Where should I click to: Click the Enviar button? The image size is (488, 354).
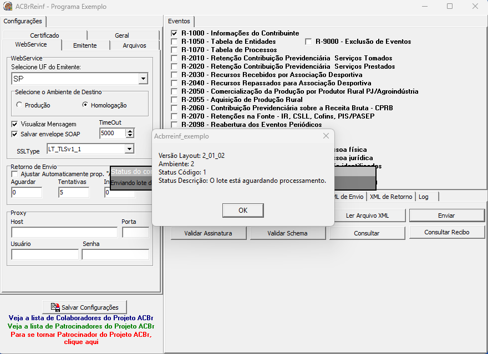(446, 216)
